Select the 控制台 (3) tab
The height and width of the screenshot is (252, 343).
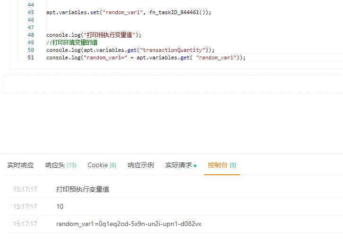(222, 165)
